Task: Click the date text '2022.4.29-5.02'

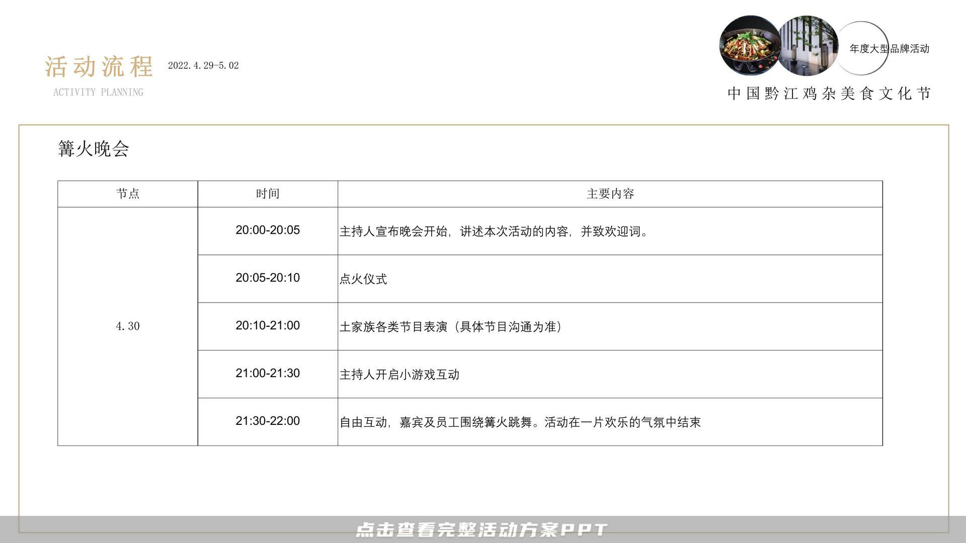Action: pos(203,65)
